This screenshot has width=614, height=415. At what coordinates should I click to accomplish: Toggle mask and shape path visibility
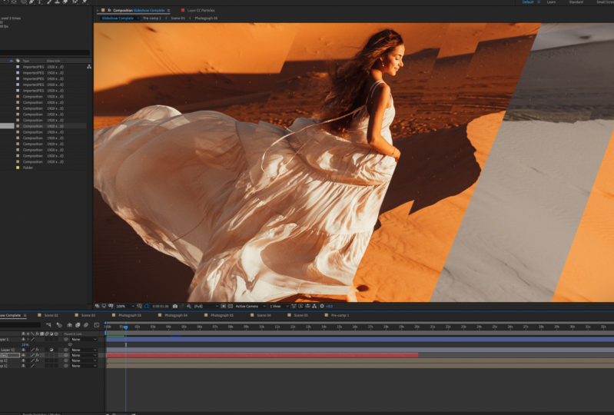(x=147, y=306)
